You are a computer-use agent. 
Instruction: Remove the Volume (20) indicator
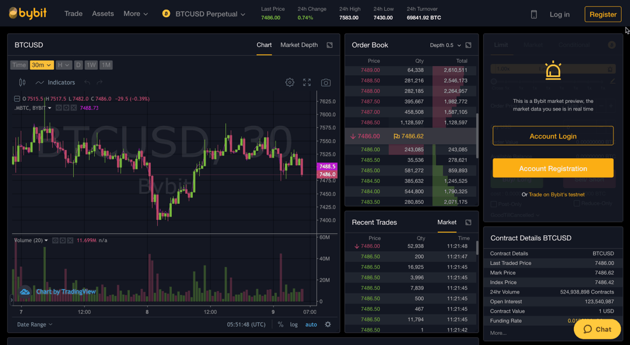coord(70,240)
